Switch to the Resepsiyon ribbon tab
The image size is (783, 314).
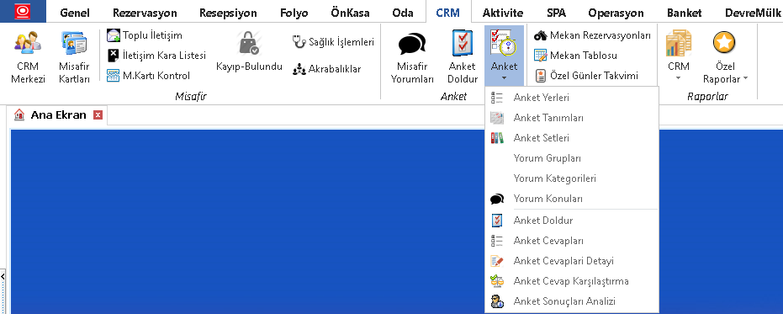coord(228,13)
